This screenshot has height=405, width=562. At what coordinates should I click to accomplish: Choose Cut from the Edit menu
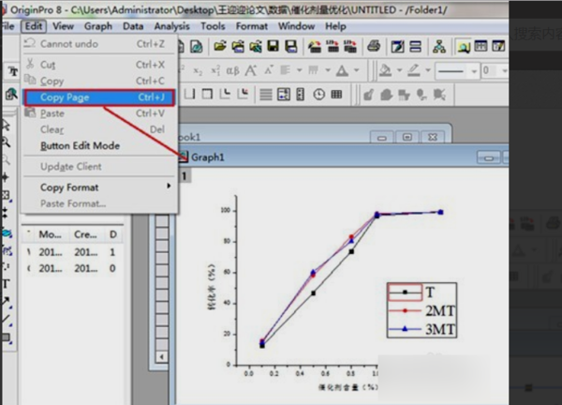point(99,65)
